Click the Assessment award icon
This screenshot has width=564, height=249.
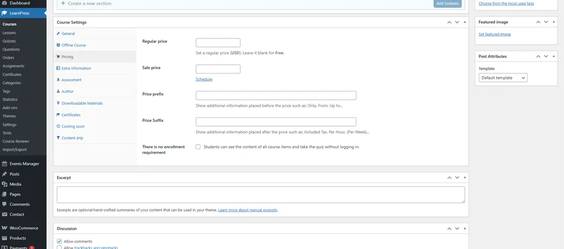(x=58, y=80)
